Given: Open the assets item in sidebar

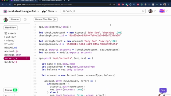Looking at the screenshot, I should (x=10, y=33).
